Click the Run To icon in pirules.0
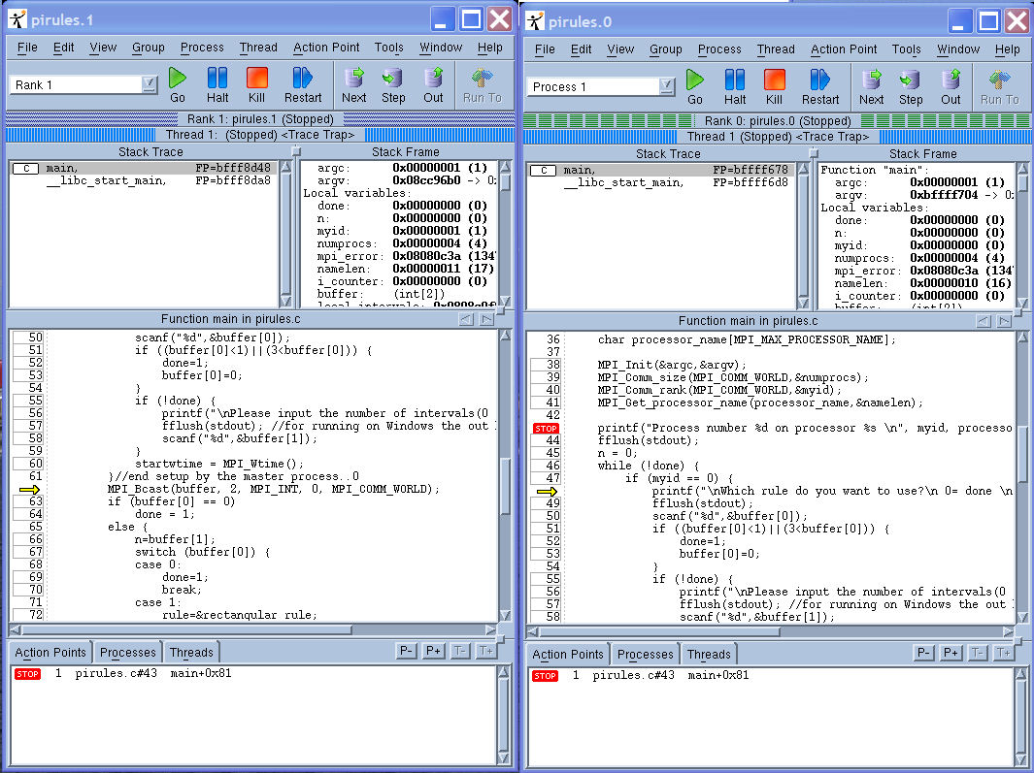Image resolution: width=1034 pixels, height=773 pixels. coord(999,85)
